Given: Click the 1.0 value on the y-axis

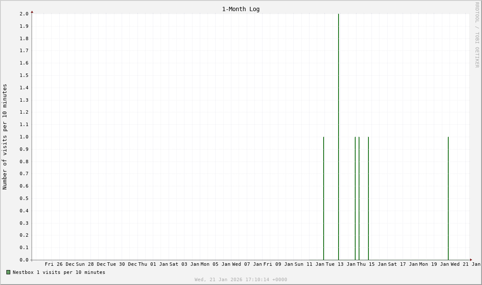Looking at the screenshot, I should pyautogui.click(x=24, y=137).
